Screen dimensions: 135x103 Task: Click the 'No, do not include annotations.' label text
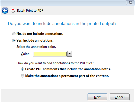point(40,34)
